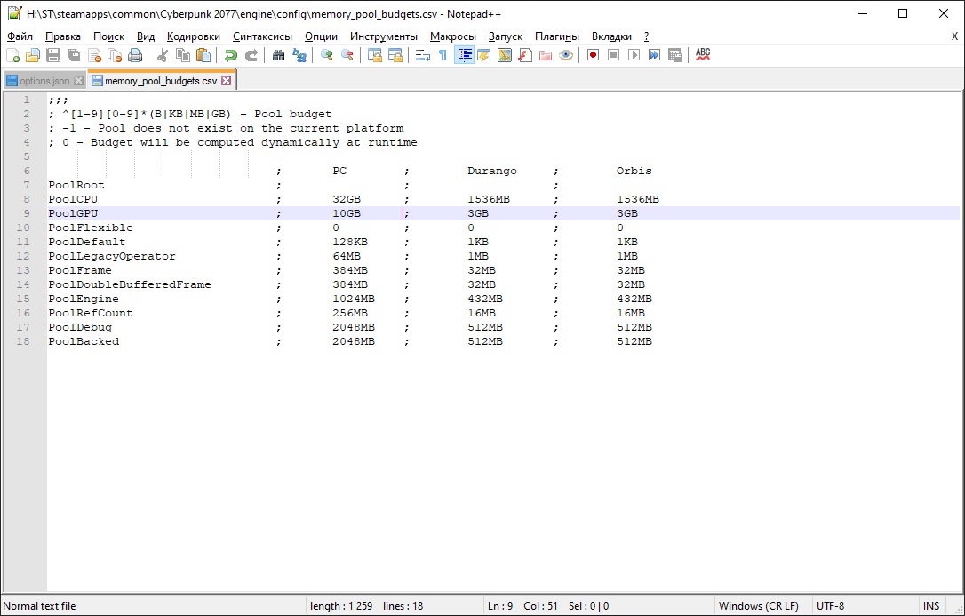Toggle the indent guide button
Screen dimensions: 965x616
(x=464, y=55)
